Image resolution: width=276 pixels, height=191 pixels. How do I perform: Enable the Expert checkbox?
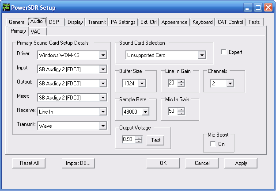pyautogui.click(x=224, y=52)
